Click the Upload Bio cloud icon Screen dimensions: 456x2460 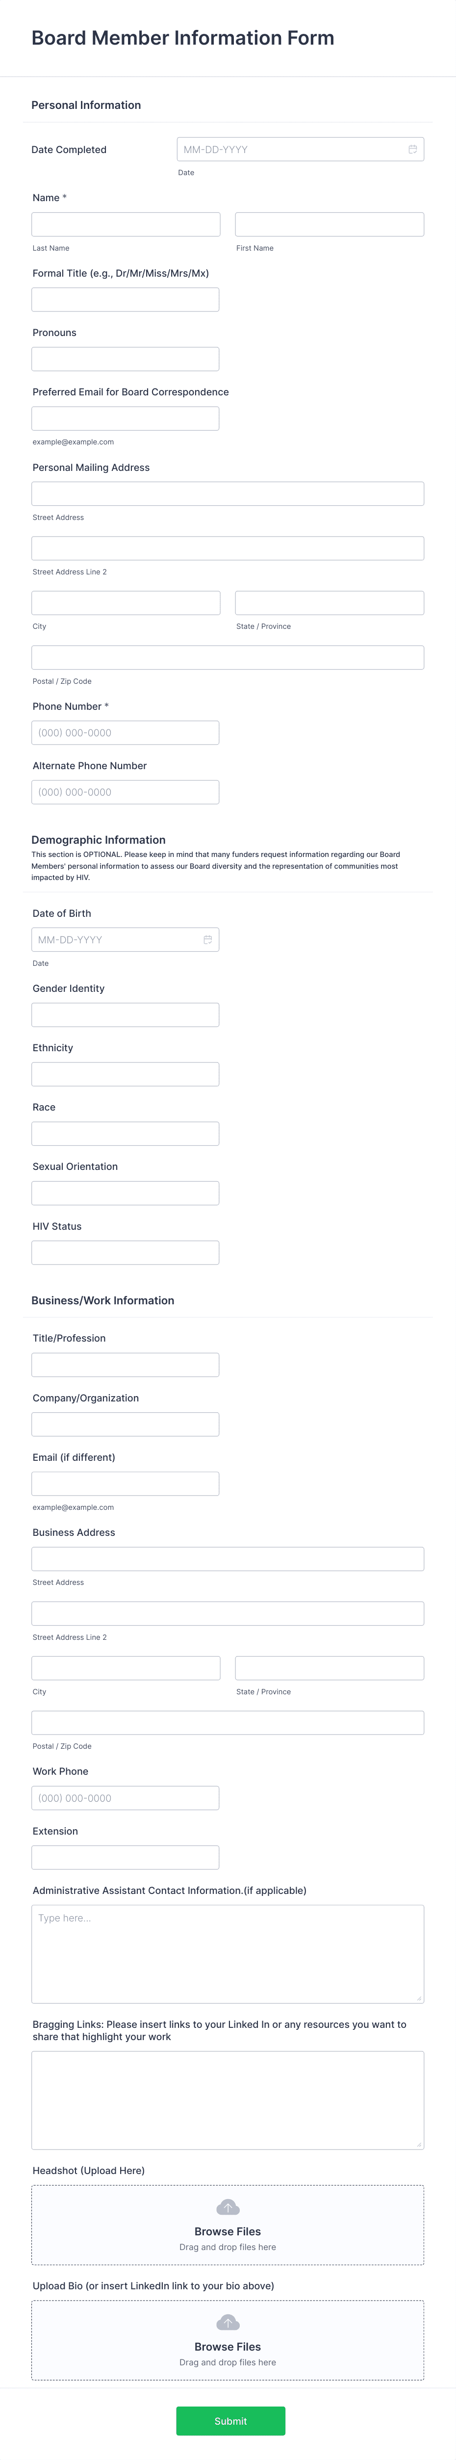[228, 2323]
